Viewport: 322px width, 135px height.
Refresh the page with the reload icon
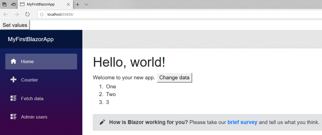click(x=27, y=14)
